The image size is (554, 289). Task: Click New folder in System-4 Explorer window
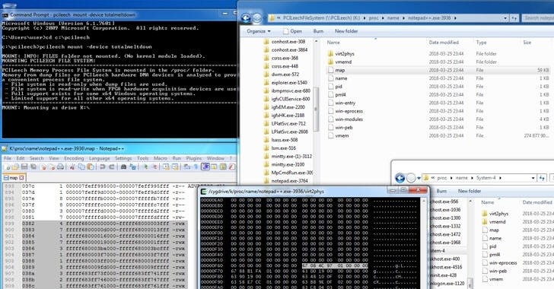(470, 191)
